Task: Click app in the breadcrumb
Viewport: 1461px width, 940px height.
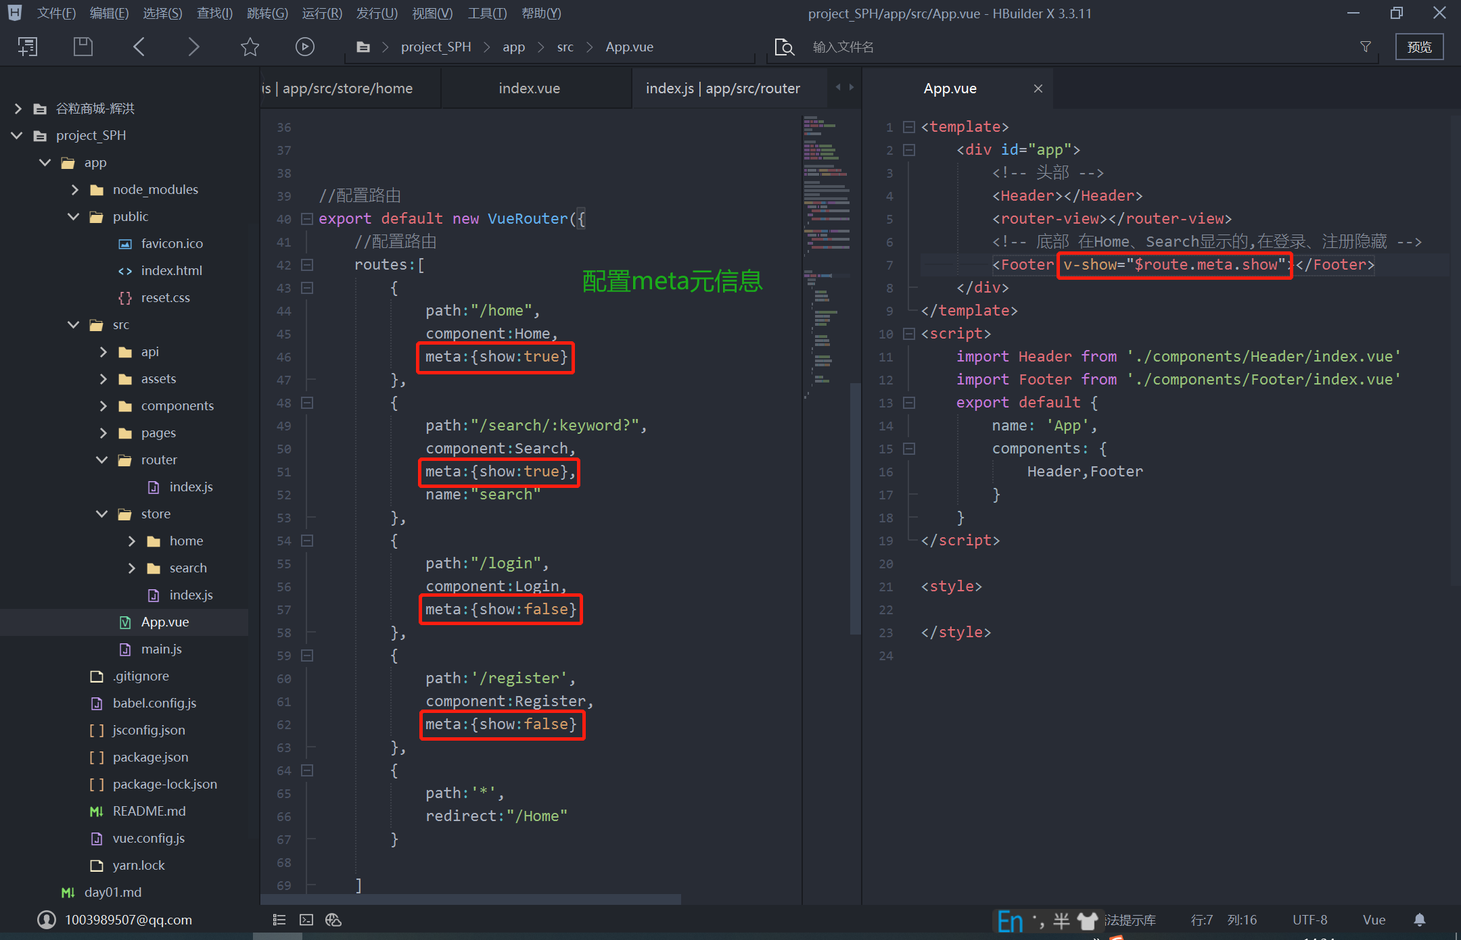Action: point(513,47)
